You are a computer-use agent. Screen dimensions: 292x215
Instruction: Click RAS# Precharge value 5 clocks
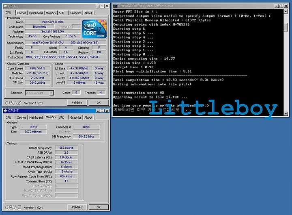point(67,167)
